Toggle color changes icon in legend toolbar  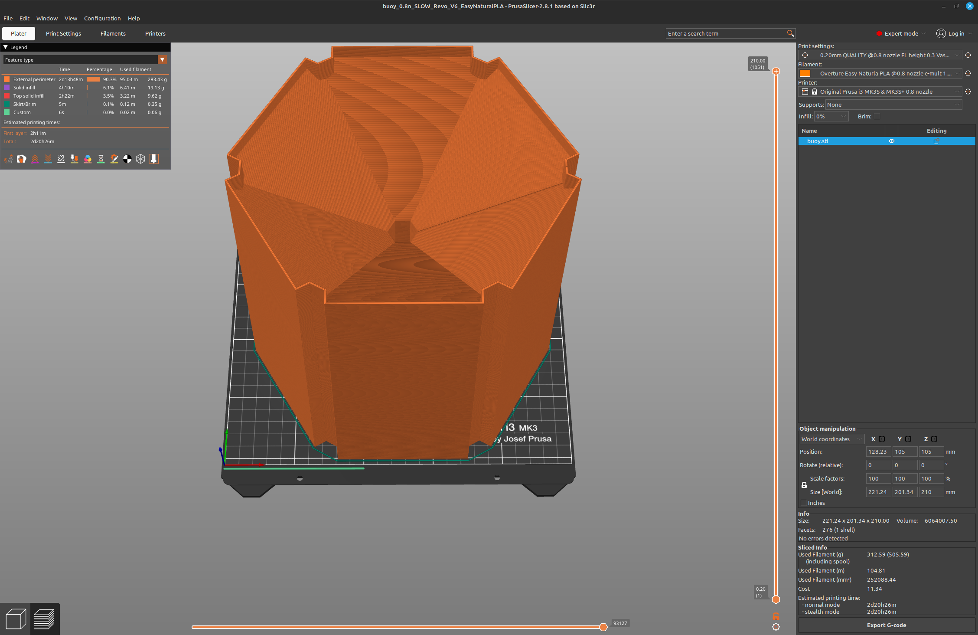(88, 159)
